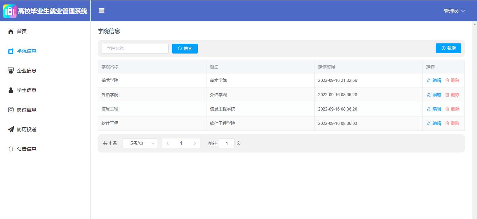
Task: Edit the 美术学院 row
Action: click(x=434, y=80)
